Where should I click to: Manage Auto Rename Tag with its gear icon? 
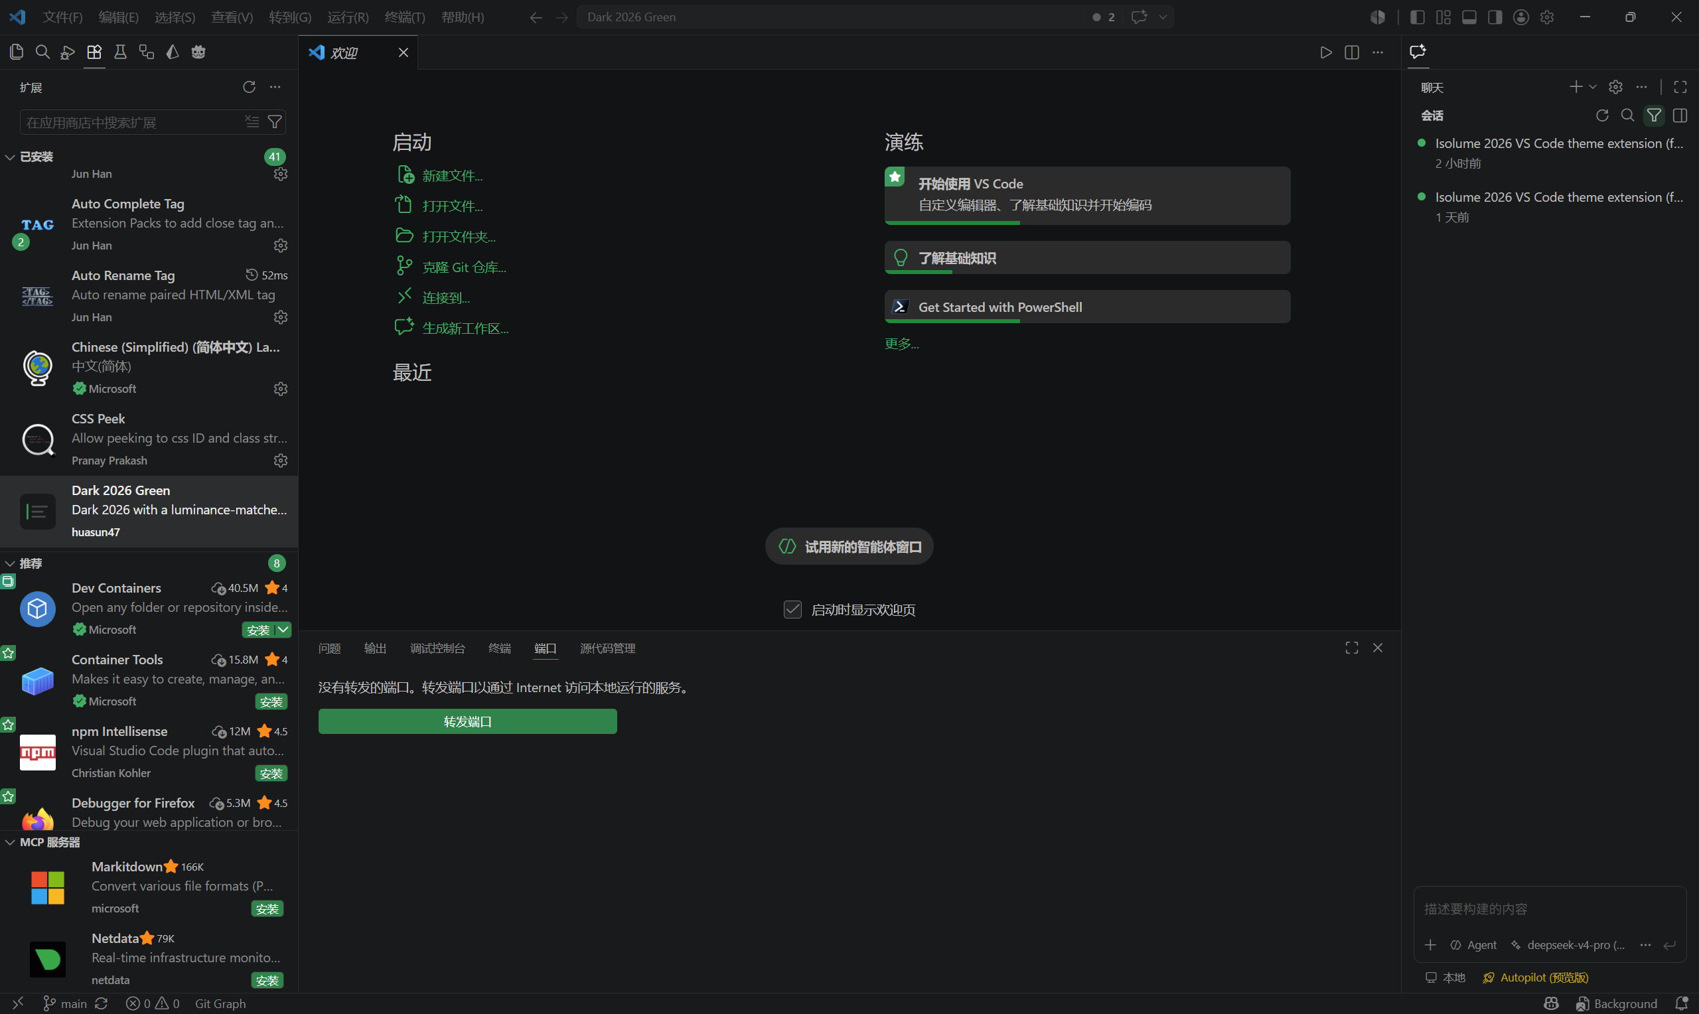[x=280, y=317]
